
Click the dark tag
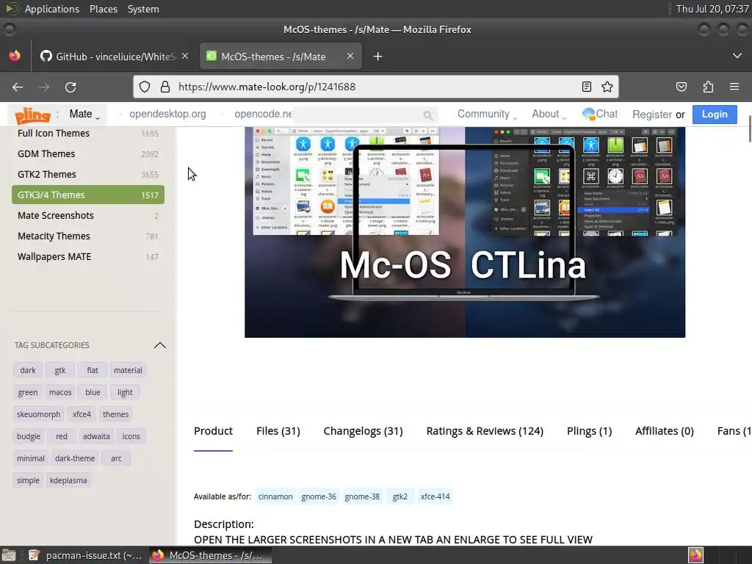coord(28,370)
